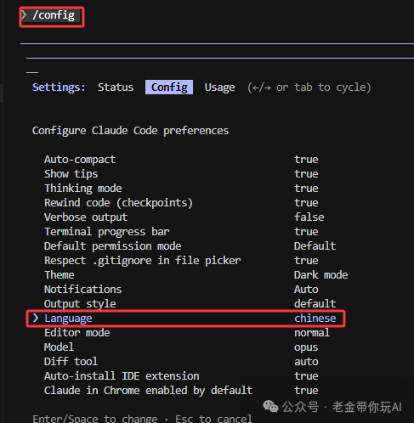Click the 'default' value for Output style
This screenshot has width=414, height=423.
pyautogui.click(x=315, y=304)
